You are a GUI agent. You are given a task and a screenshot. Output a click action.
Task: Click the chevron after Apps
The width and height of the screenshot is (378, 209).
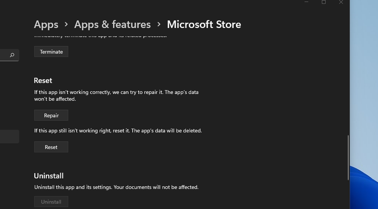click(x=66, y=24)
